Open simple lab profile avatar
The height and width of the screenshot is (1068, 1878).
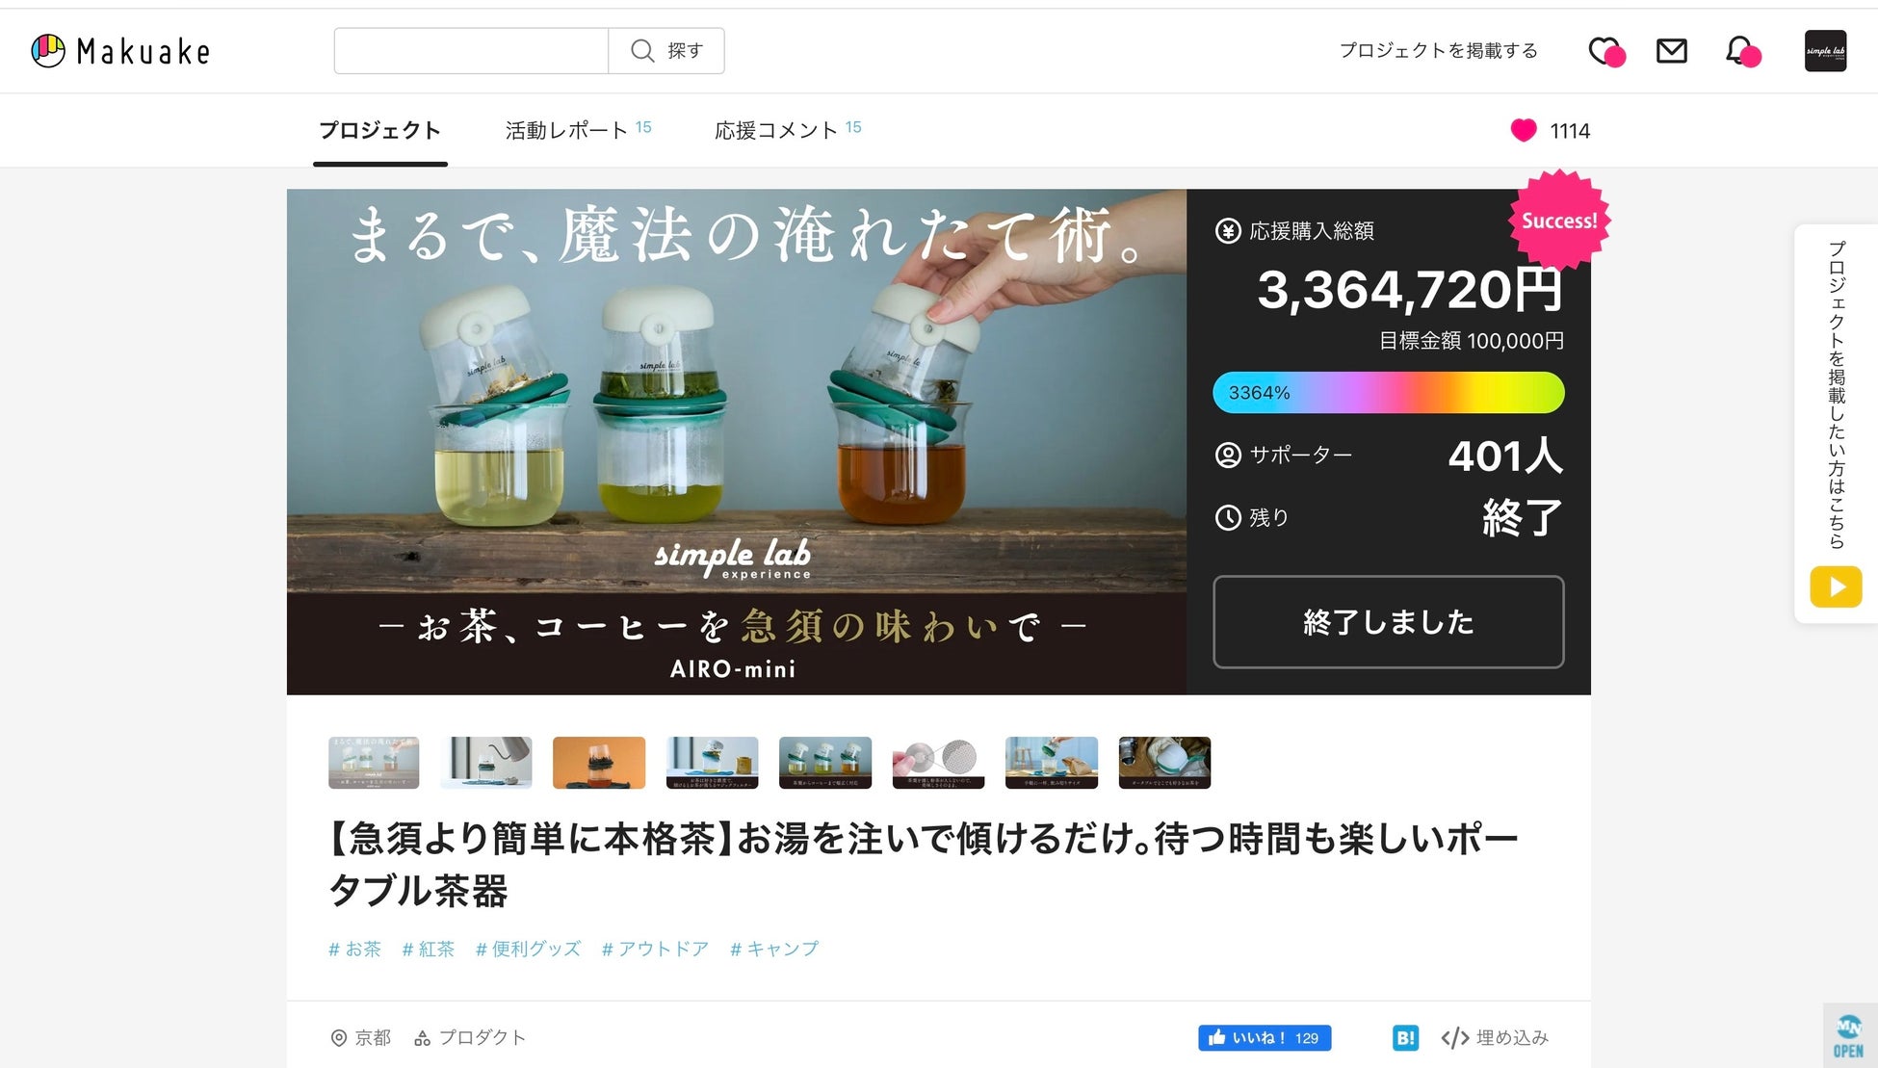coord(1824,51)
